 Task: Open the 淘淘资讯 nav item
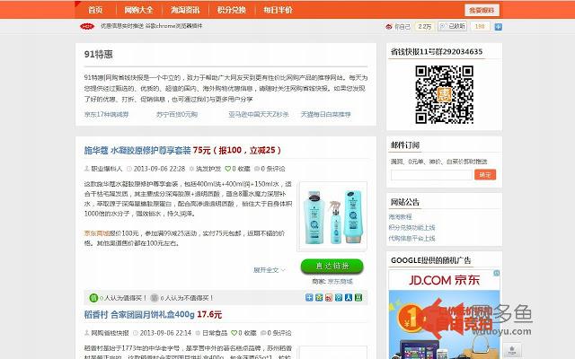click(x=185, y=10)
